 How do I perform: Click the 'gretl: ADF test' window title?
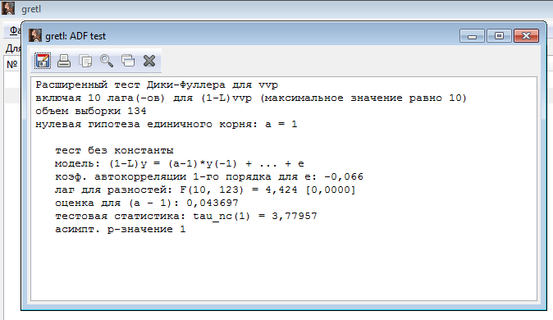coord(75,36)
